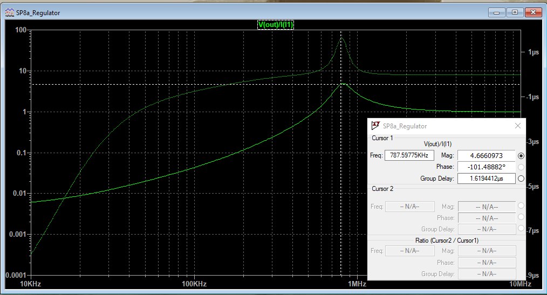Click the 0.0001 label on the magnitude axis
Viewport: 547px width, 295px height.
(16, 275)
